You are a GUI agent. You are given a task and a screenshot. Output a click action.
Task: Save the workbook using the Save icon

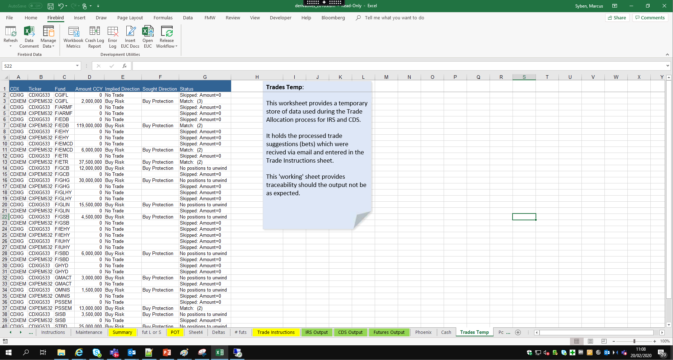(51, 6)
